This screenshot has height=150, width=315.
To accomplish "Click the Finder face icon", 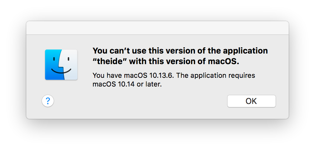I will pos(61,64).
